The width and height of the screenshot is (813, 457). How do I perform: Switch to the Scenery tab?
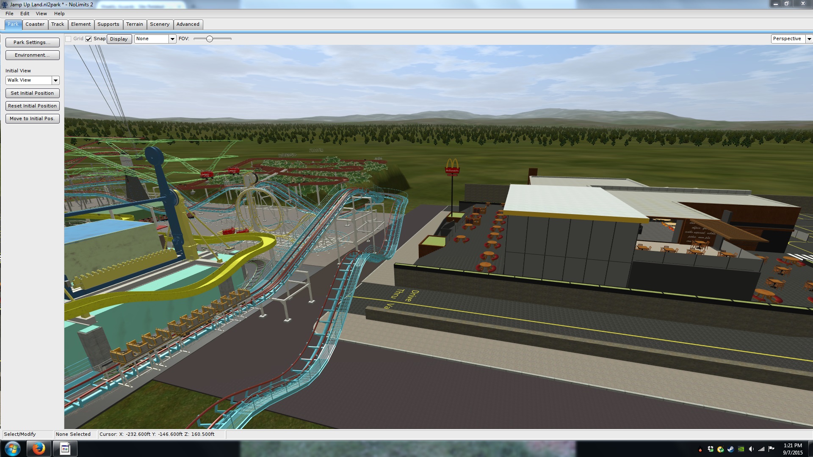pos(159,24)
